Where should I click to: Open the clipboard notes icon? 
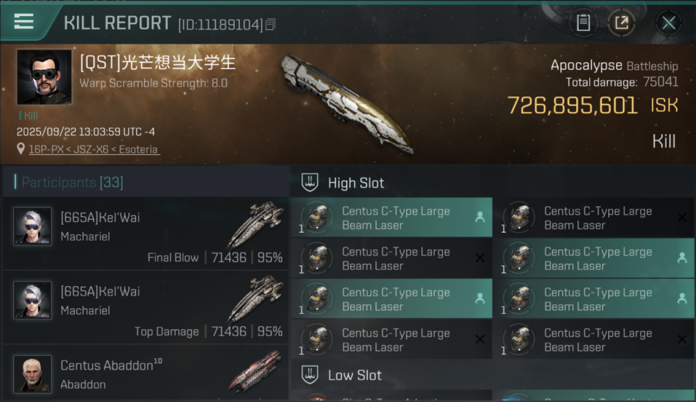click(583, 23)
